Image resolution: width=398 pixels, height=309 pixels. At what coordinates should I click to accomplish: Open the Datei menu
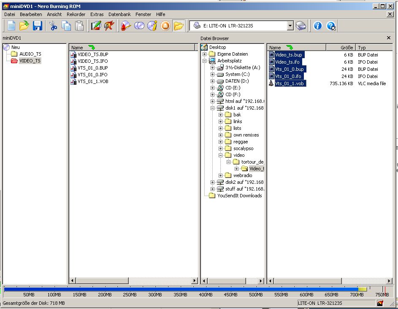point(10,14)
